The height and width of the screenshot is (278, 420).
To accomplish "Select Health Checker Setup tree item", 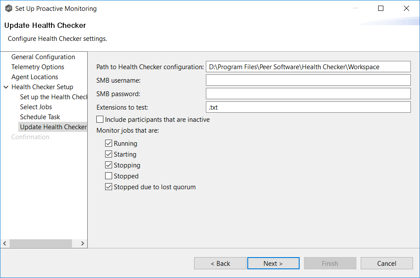I will (42, 87).
